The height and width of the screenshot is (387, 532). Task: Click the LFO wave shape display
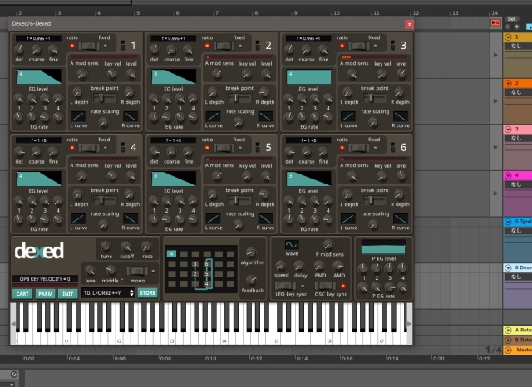point(292,246)
